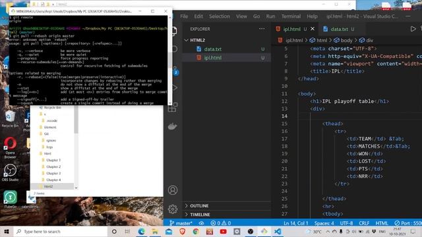This screenshot has width=422, height=237.
Task: Select the OBS Studio desktop shortcut
Action: 10,172
